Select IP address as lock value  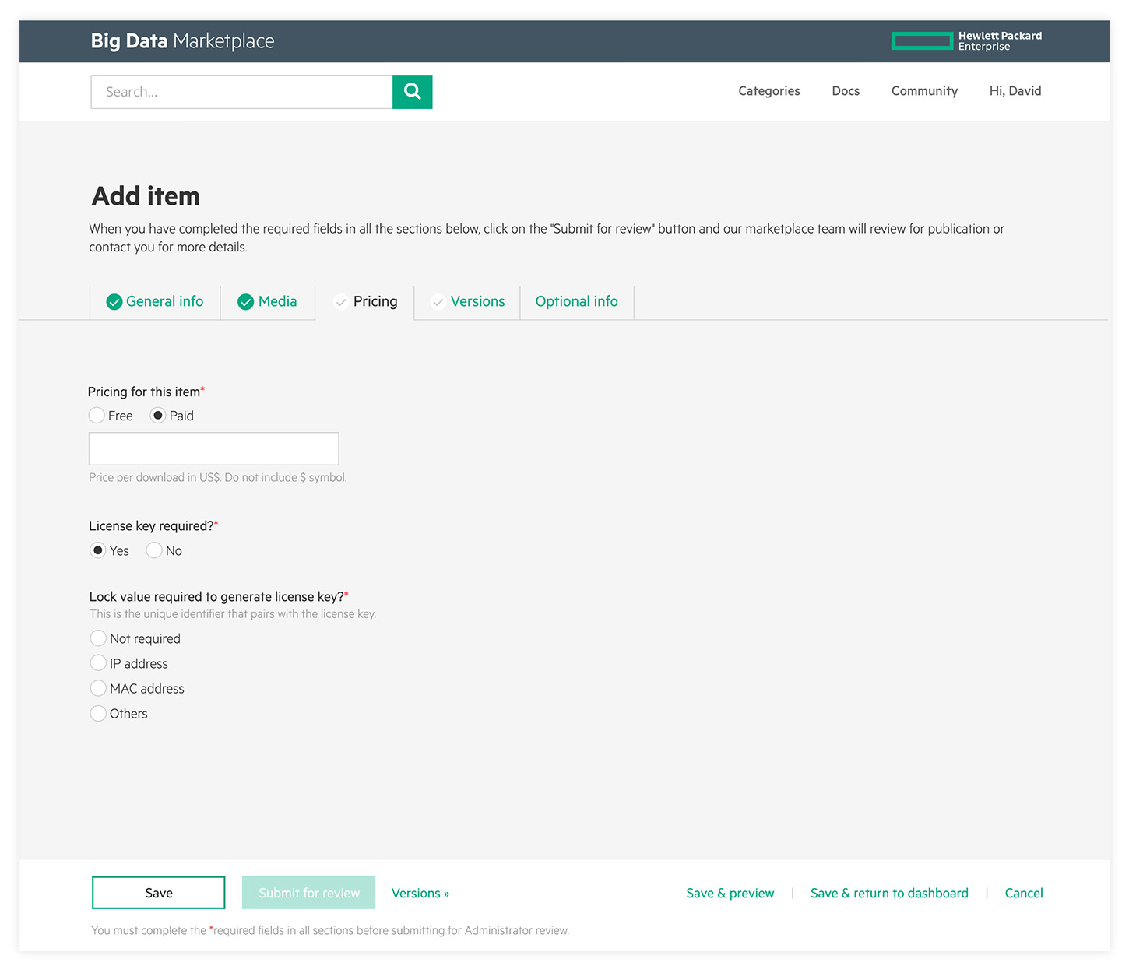pyautogui.click(x=98, y=663)
